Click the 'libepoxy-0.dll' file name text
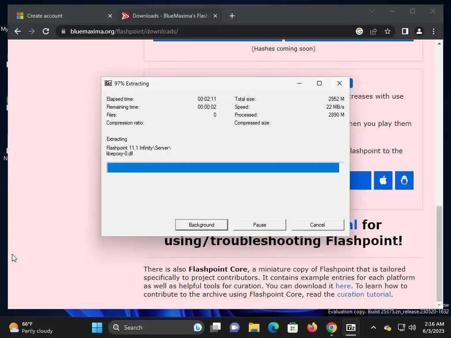 [120, 154]
